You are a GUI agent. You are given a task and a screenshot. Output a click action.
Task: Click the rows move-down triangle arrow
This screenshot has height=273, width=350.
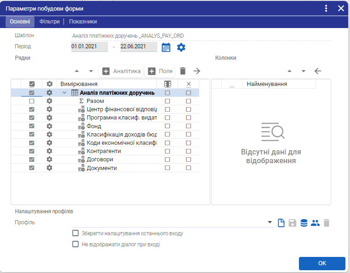coord(91,71)
